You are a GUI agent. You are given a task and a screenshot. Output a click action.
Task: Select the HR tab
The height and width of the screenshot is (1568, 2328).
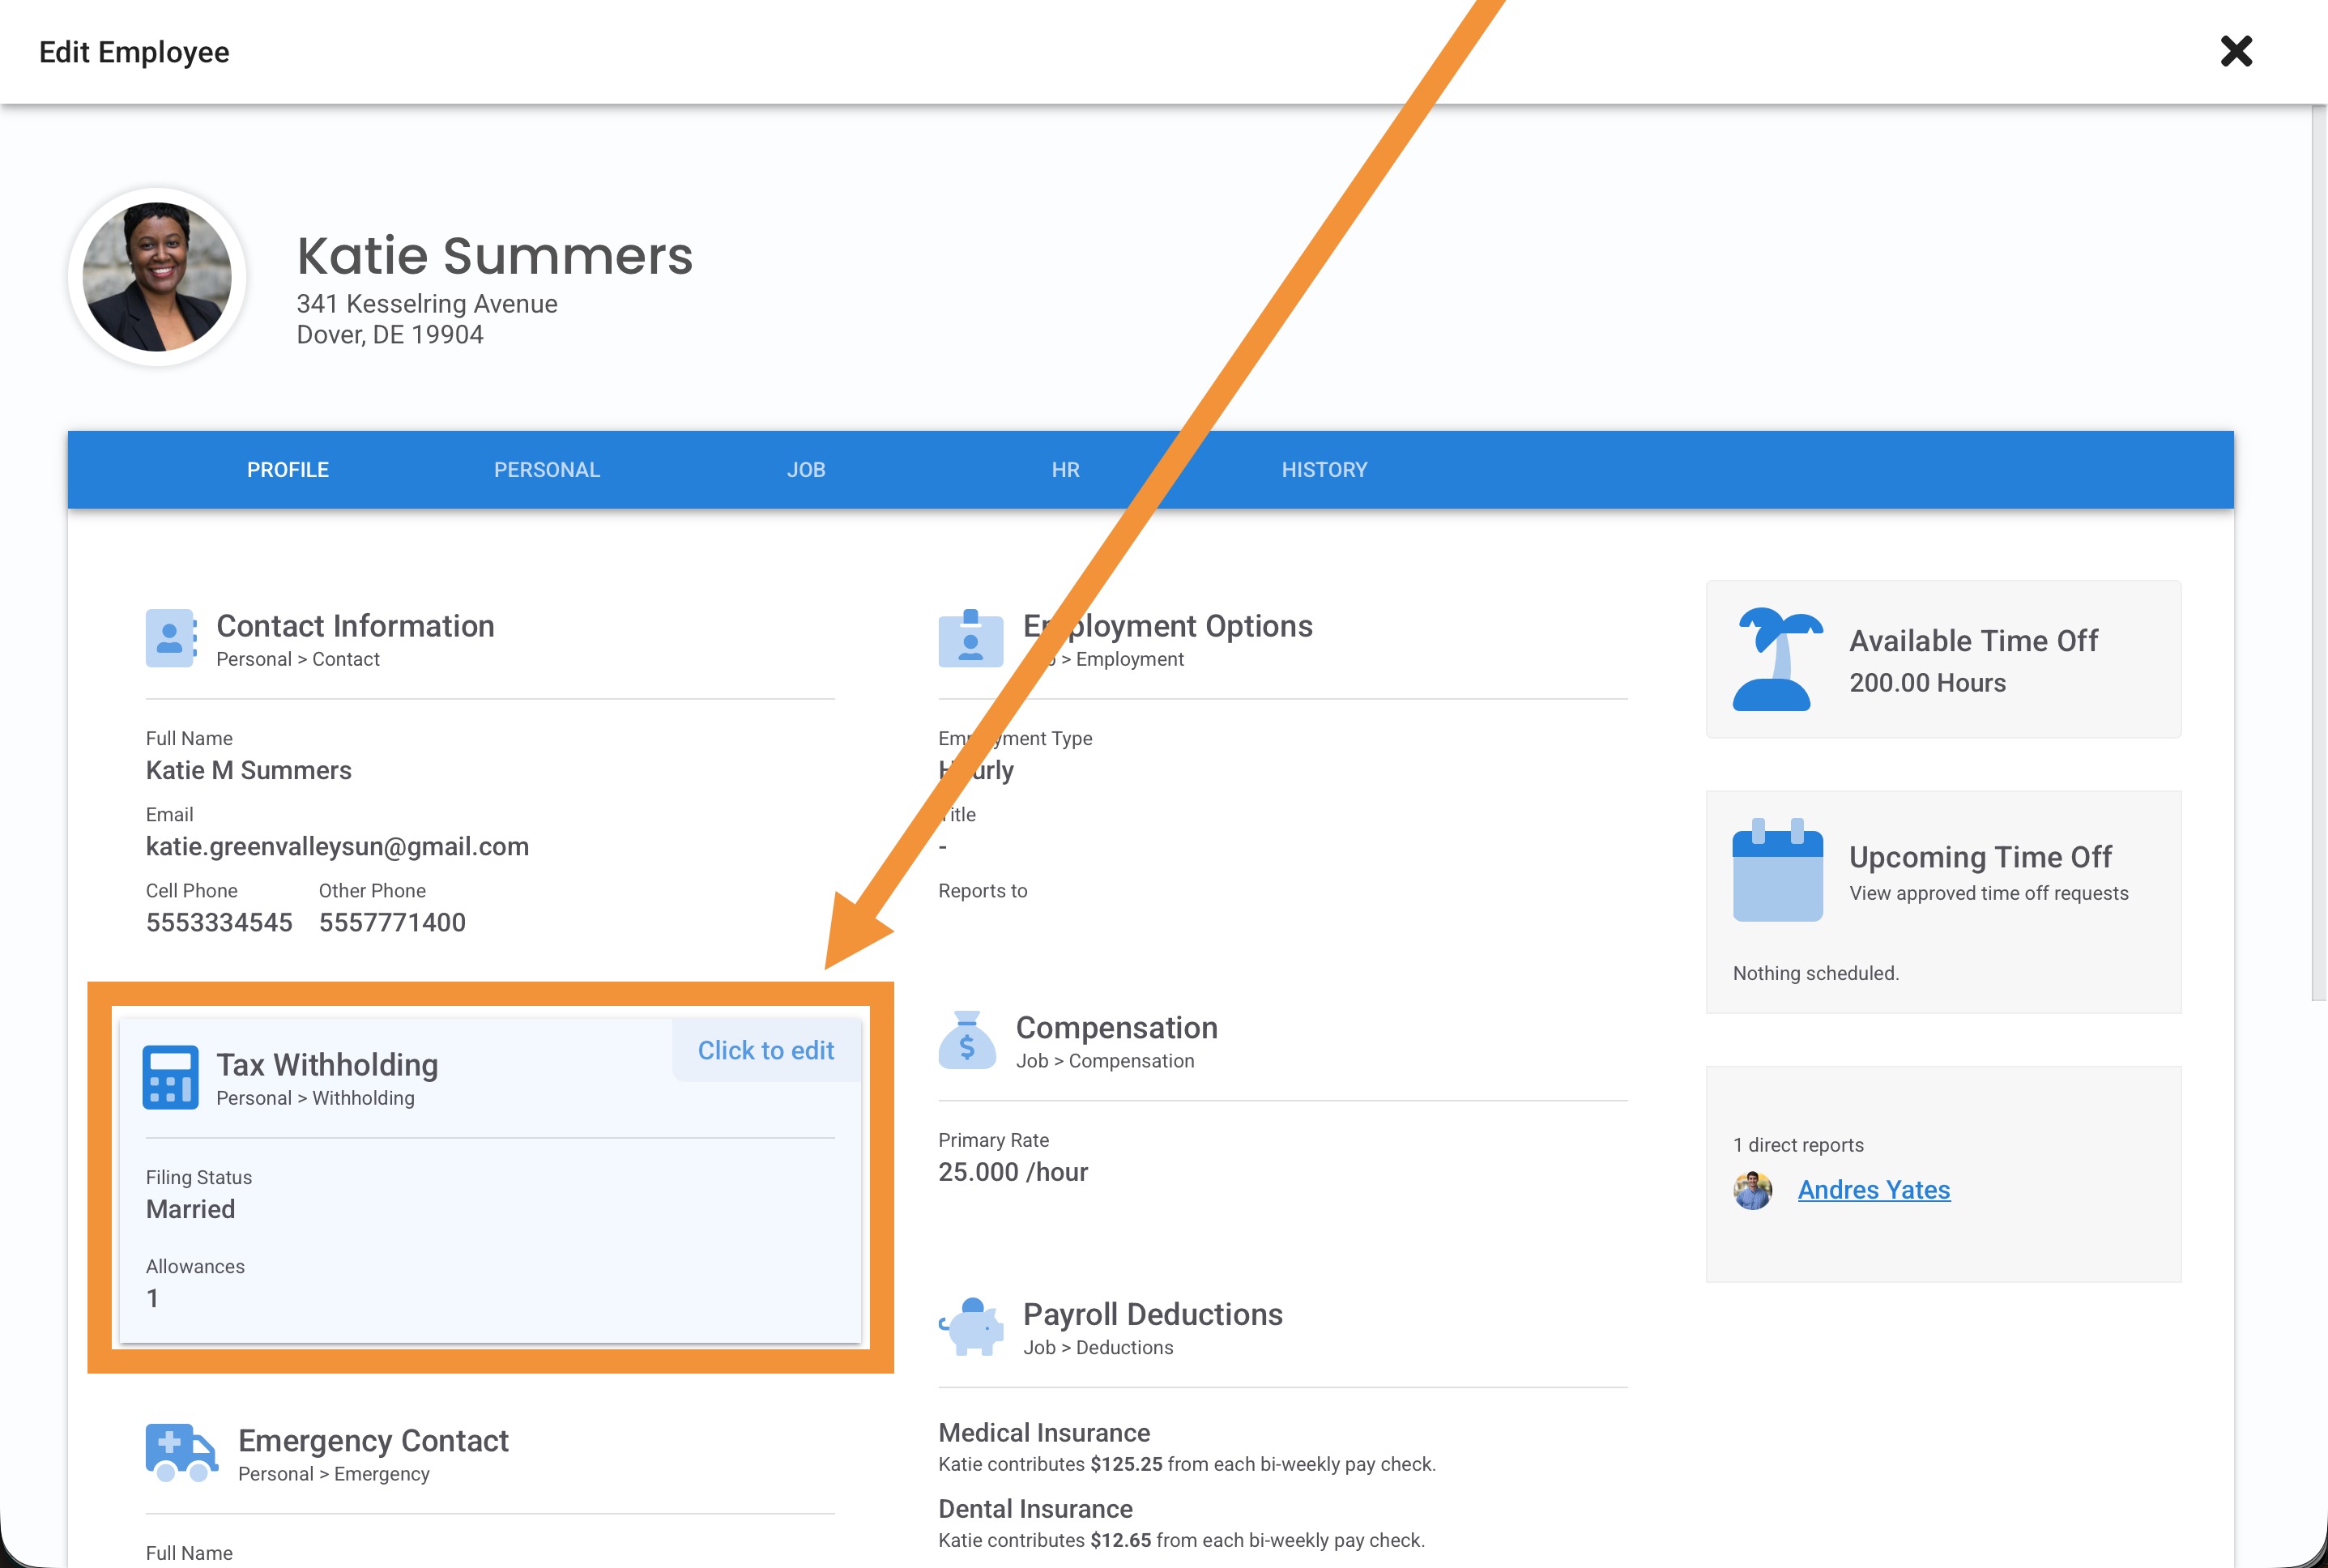pos(1064,470)
